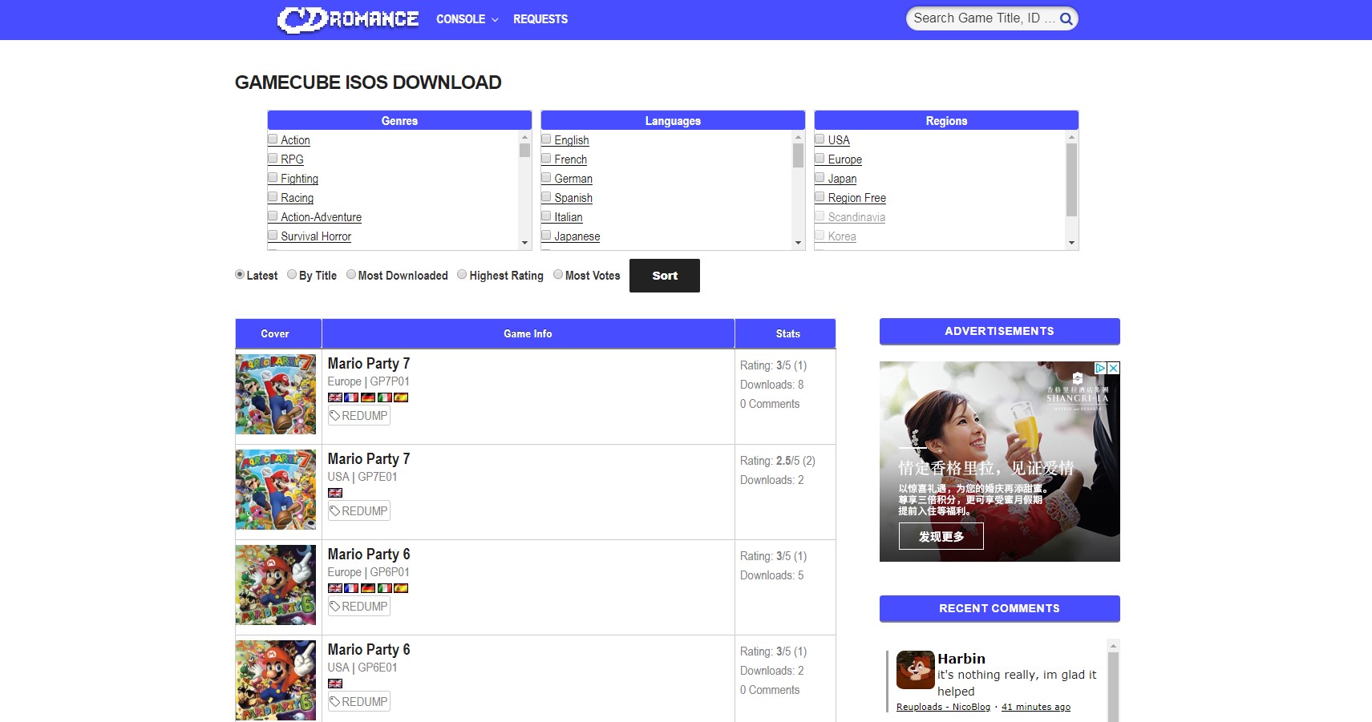The width and height of the screenshot is (1372, 722).
Task: Click the ad's 发现更多 button
Action: tap(941, 536)
